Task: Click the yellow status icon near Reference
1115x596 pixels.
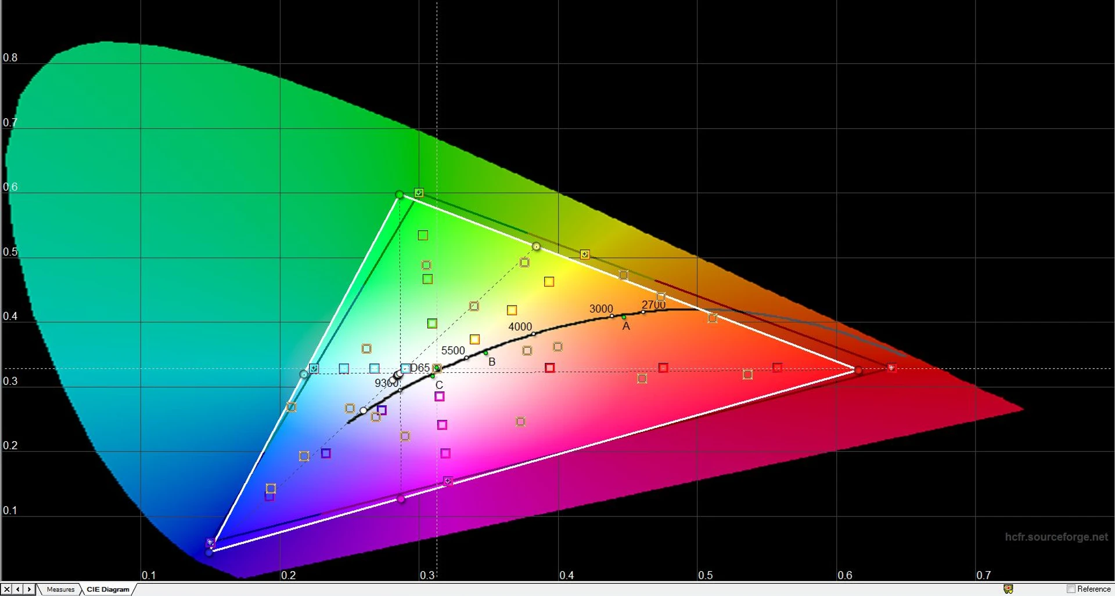Action: [1008, 589]
